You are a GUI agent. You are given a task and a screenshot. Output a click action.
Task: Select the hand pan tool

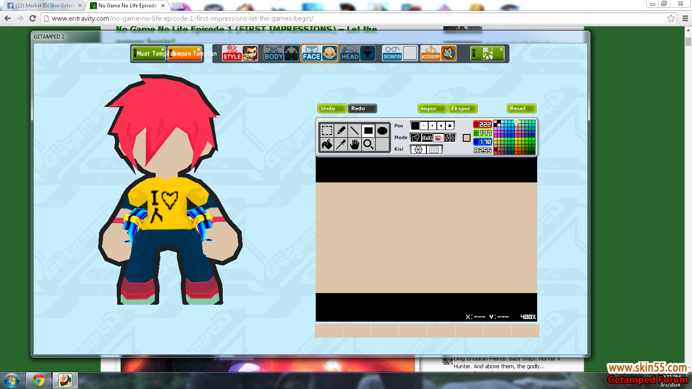[x=355, y=144]
